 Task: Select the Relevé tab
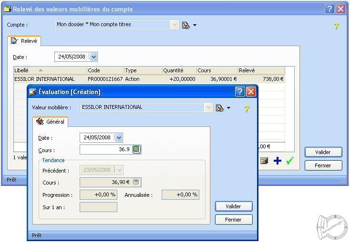click(x=24, y=41)
